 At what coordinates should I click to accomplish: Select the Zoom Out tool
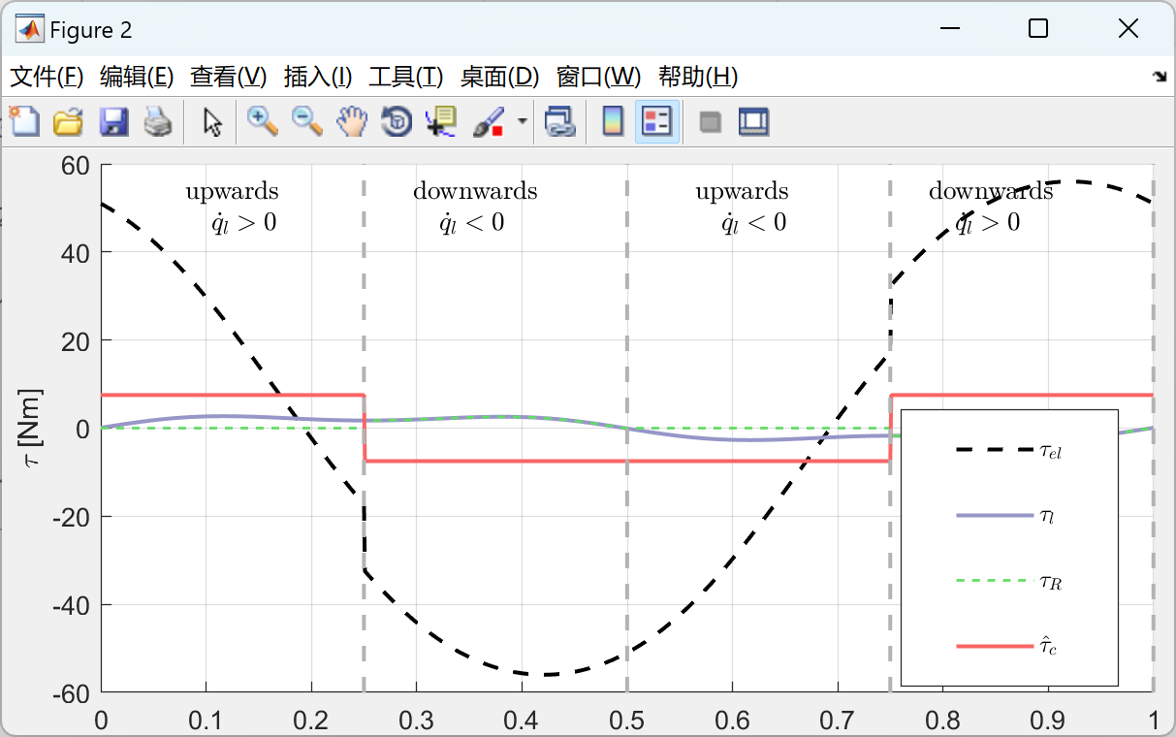(307, 122)
